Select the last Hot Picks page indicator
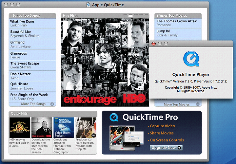 (146, 16)
